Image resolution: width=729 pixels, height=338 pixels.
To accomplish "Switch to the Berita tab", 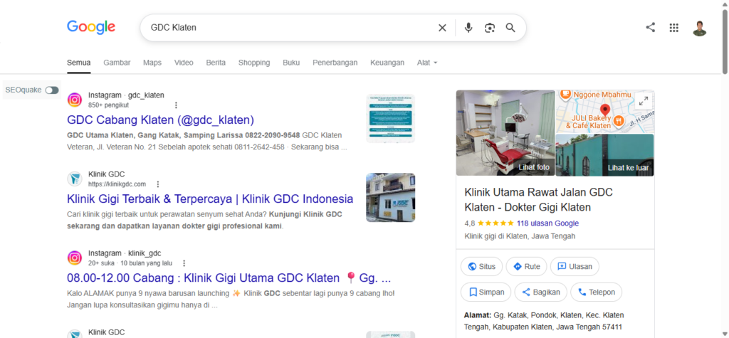I will 216,63.
